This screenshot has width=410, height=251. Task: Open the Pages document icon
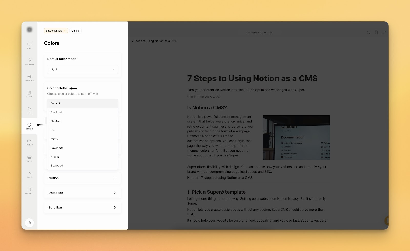(29, 94)
